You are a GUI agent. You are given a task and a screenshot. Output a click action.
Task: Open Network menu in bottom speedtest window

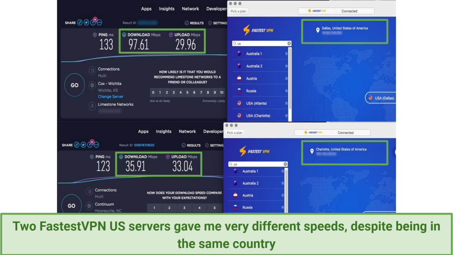tap(187, 131)
